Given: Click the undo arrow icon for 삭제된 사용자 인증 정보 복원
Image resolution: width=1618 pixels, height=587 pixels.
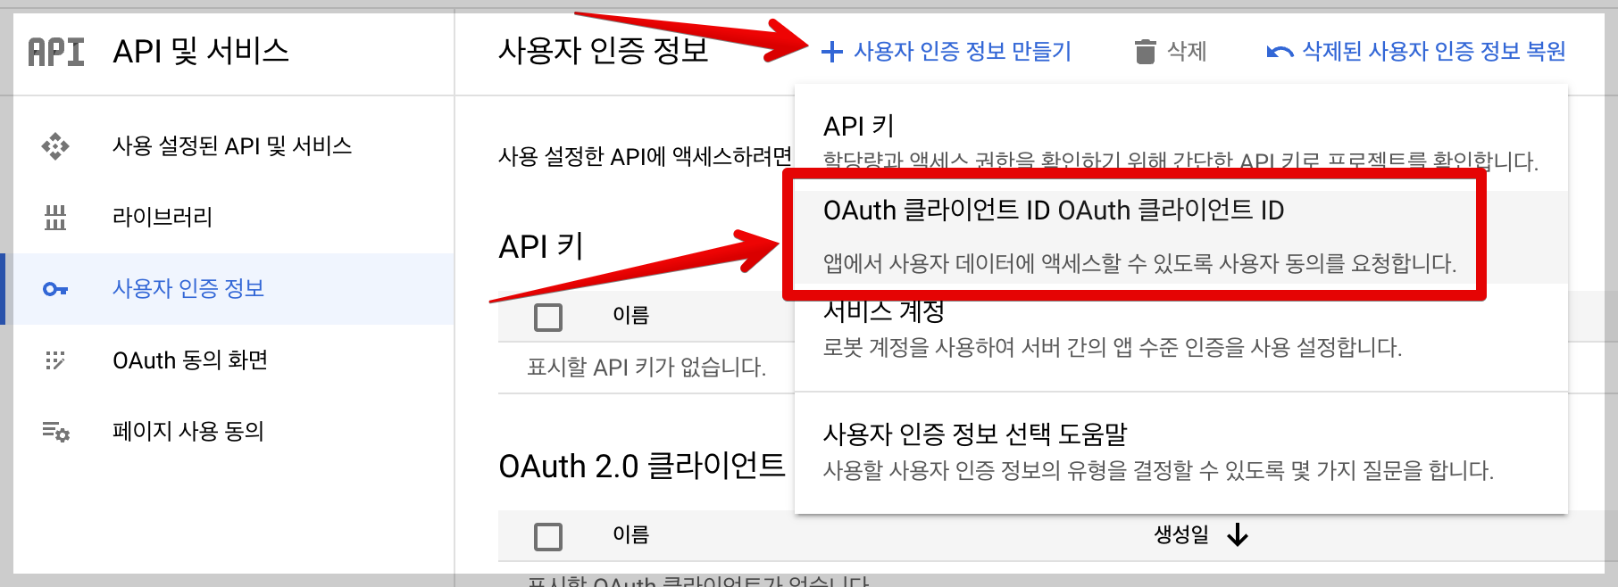Looking at the screenshot, I should pos(1280,52).
